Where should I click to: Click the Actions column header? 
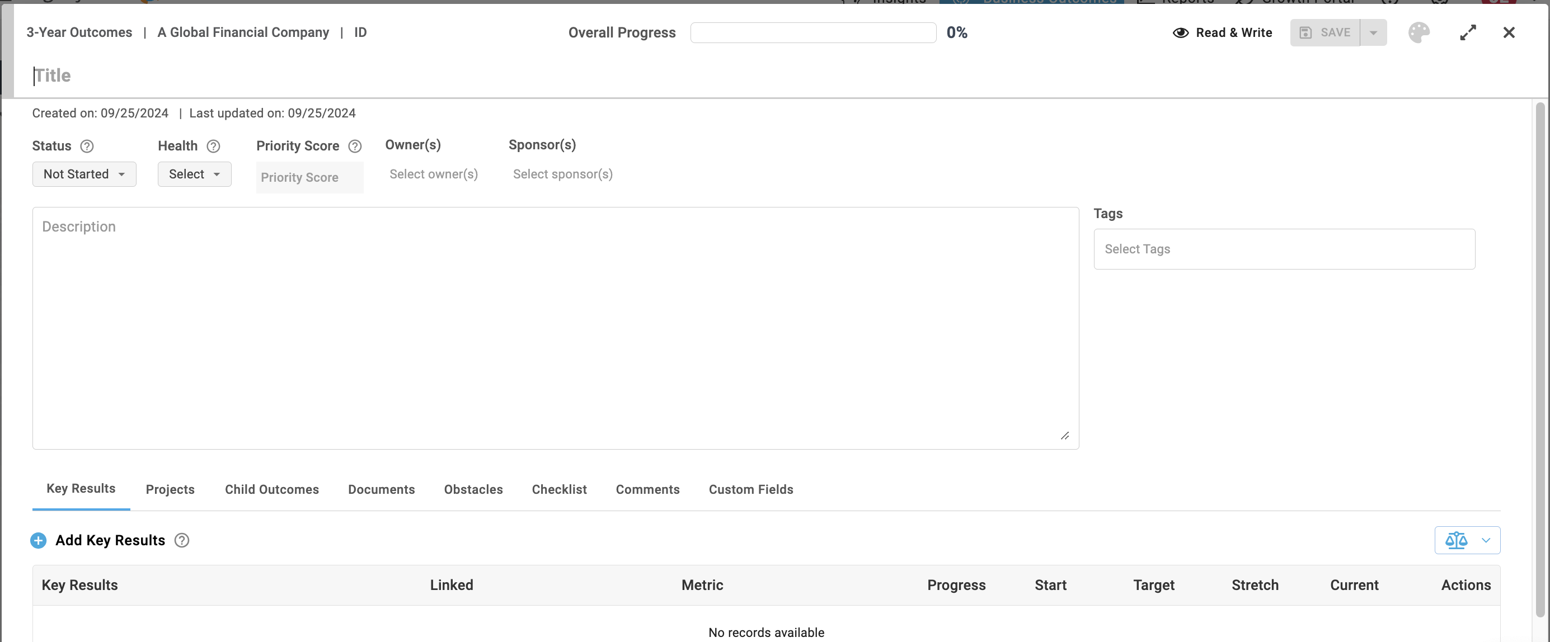pos(1467,585)
